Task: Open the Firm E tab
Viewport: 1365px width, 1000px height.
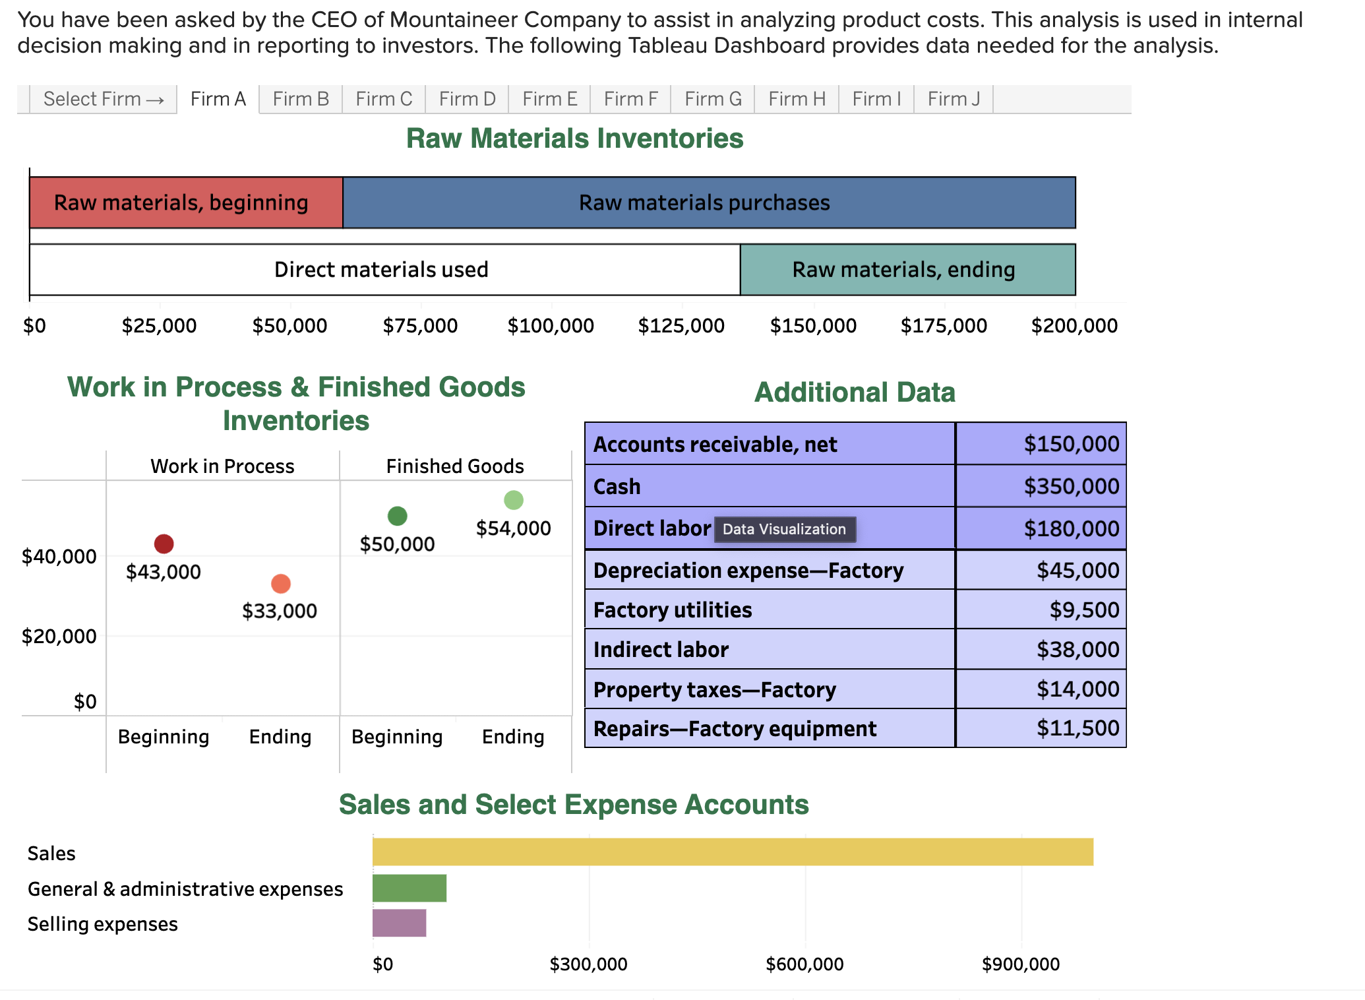Action: [549, 98]
